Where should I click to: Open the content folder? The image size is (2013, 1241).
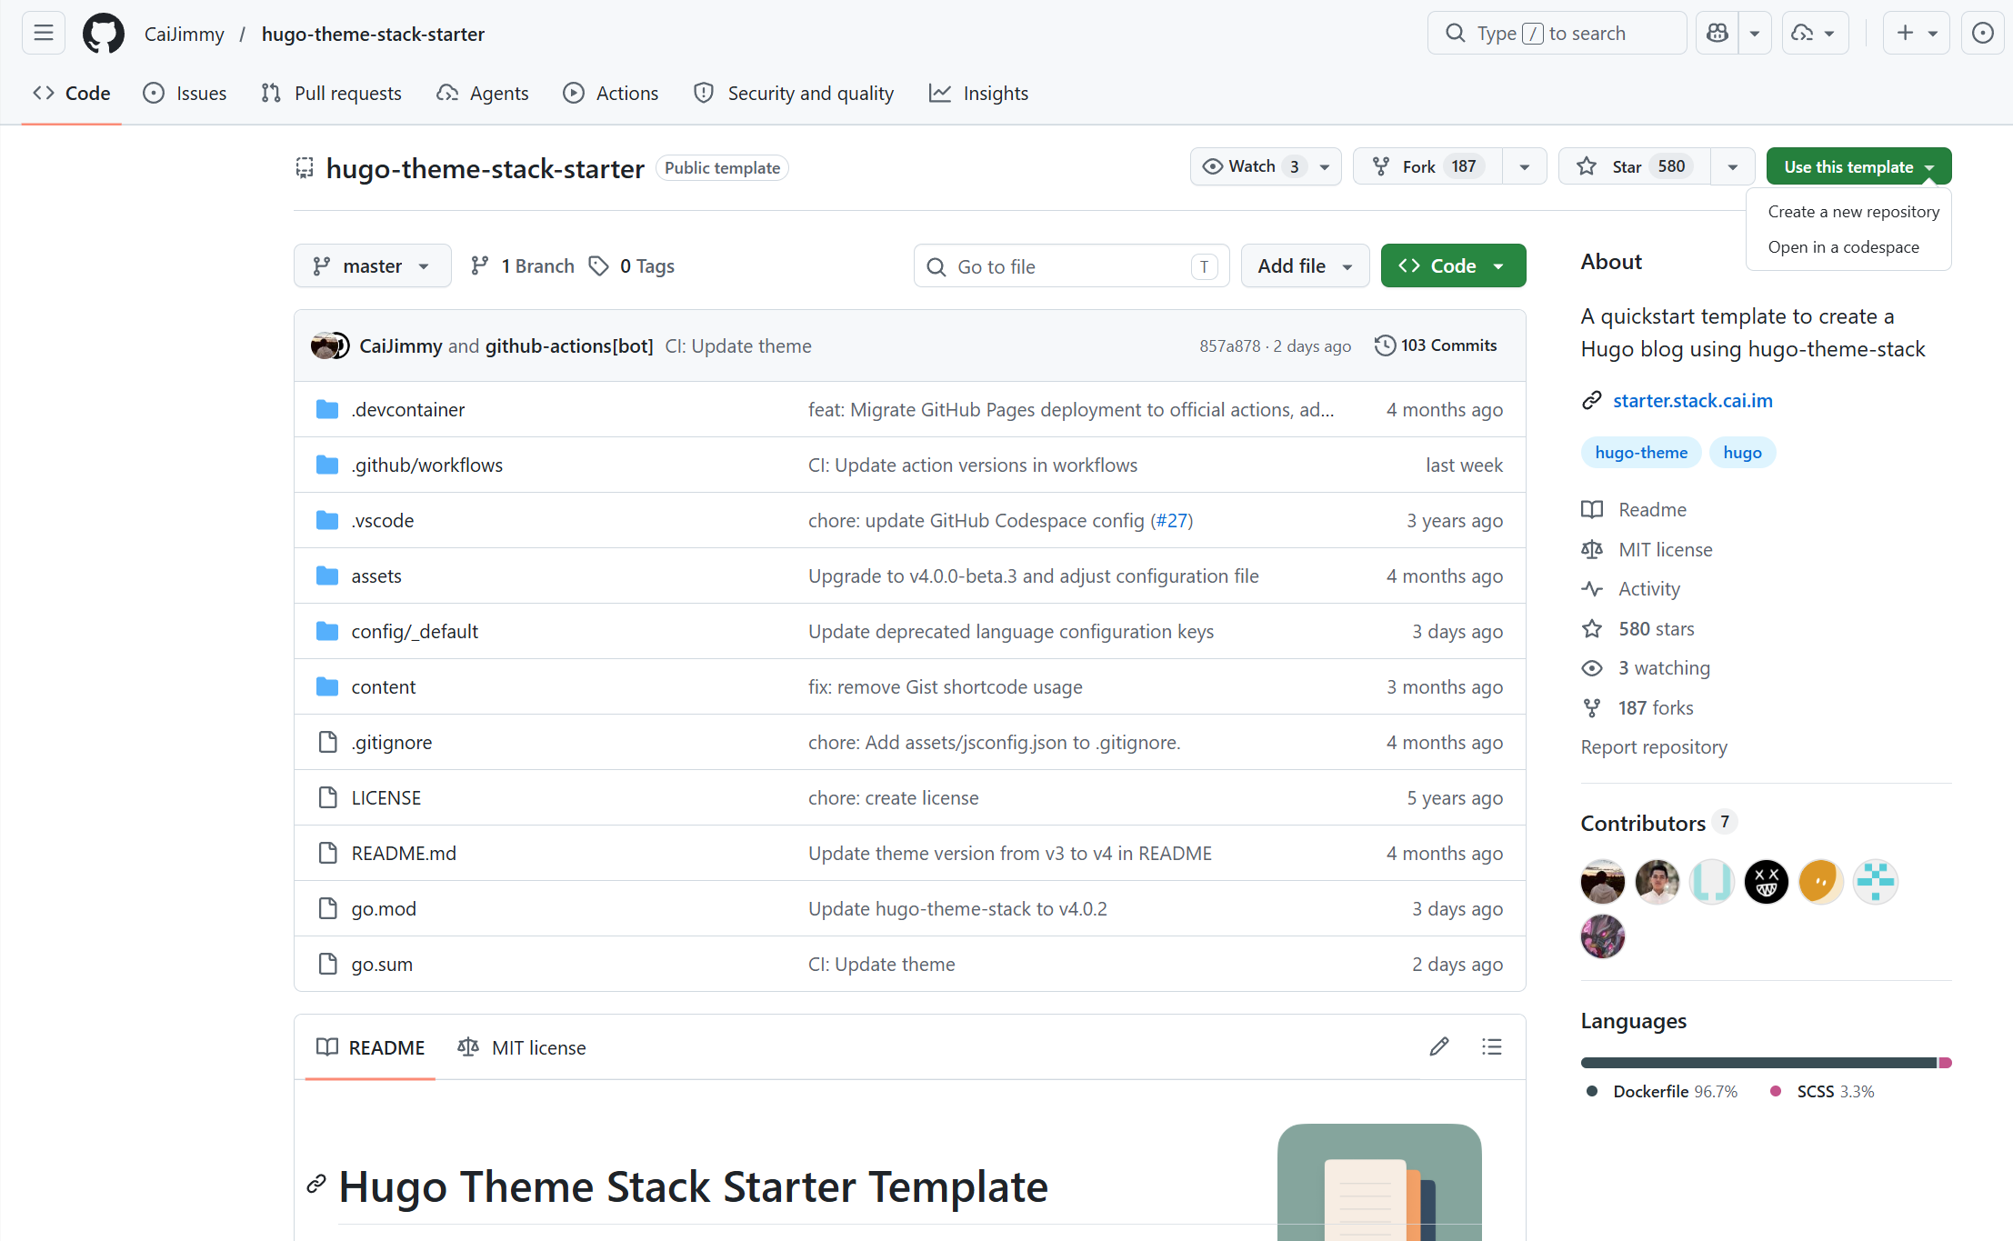click(x=384, y=687)
